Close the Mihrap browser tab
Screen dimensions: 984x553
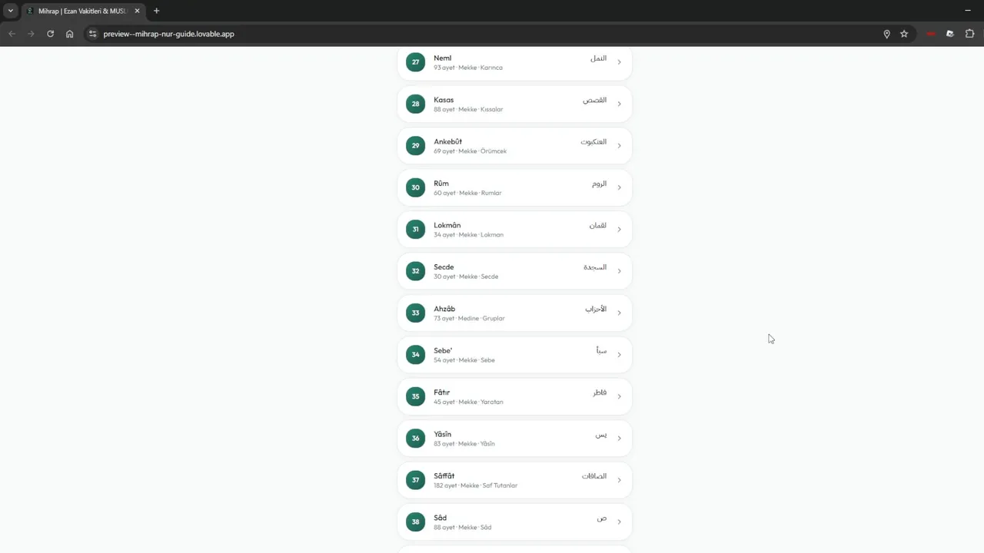coord(137,11)
